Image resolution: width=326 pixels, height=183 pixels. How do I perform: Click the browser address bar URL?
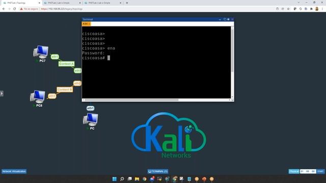coord(62,9)
